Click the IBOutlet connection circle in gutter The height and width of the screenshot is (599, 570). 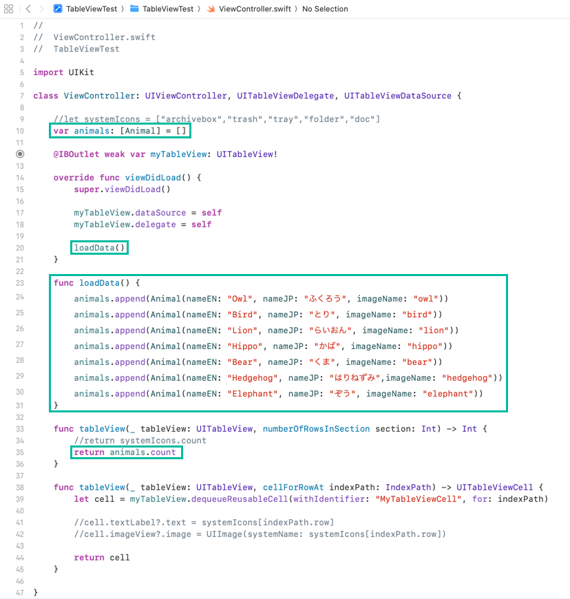click(21, 154)
